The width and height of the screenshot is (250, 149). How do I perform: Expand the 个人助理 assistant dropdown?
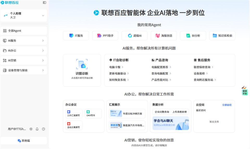(x=24, y=15)
